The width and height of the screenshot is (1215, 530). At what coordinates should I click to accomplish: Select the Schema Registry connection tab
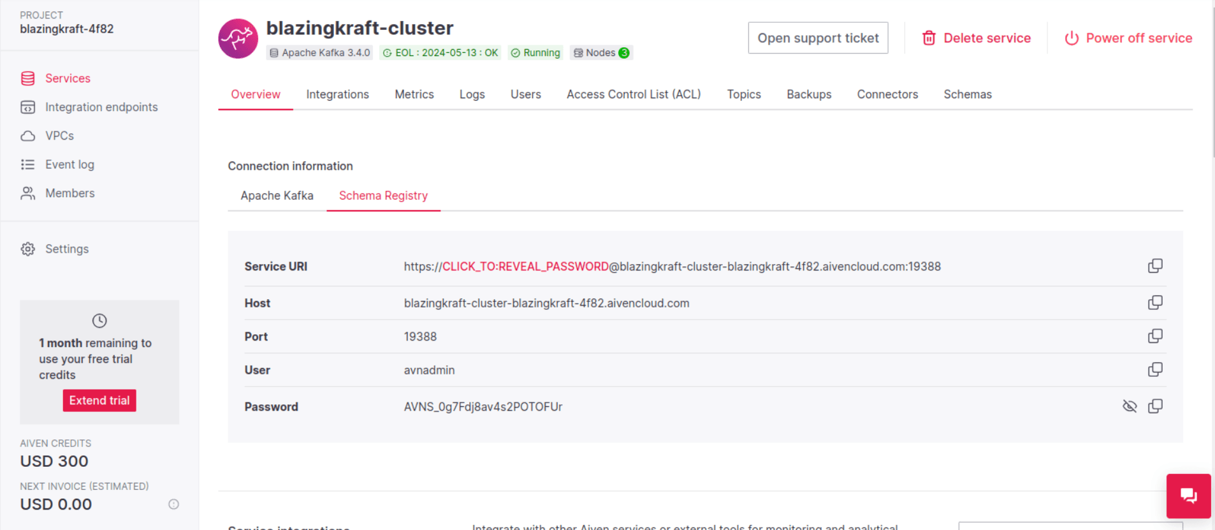coord(383,196)
